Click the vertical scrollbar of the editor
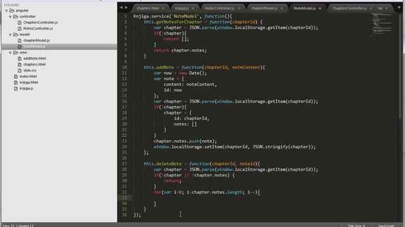Image resolution: width=405 pixels, height=227 pixels. pos(400,67)
